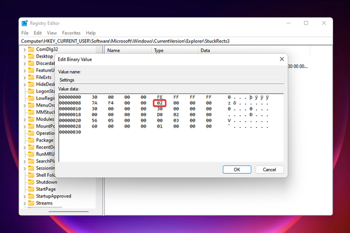Image resolution: width=350 pixels, height=233 pixels.
Task: Select the 03 byte in row 00000020
Action: 176,121
